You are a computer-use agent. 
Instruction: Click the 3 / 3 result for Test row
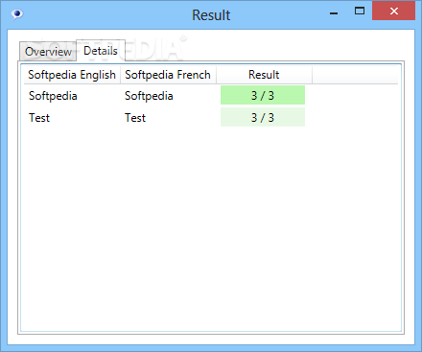click(263, 117)
